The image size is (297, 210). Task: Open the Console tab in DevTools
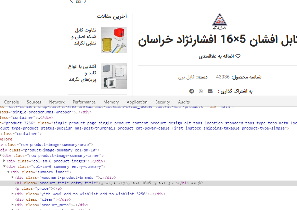[12, 102]
